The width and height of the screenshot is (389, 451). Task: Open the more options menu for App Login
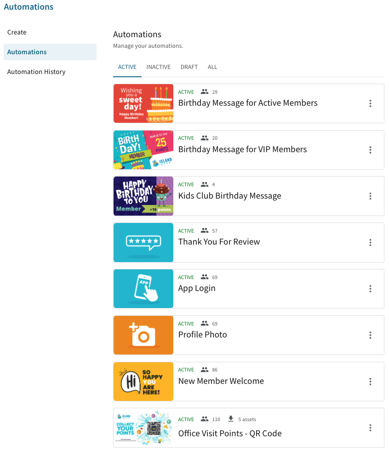(370, 289)
